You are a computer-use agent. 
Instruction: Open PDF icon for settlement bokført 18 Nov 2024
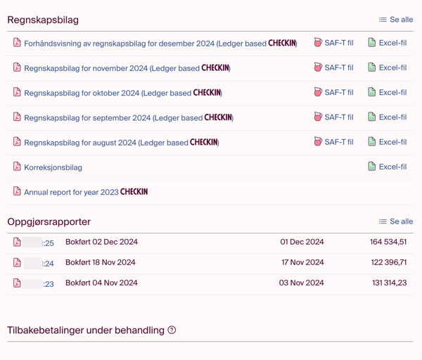click(x=17, y=263)
